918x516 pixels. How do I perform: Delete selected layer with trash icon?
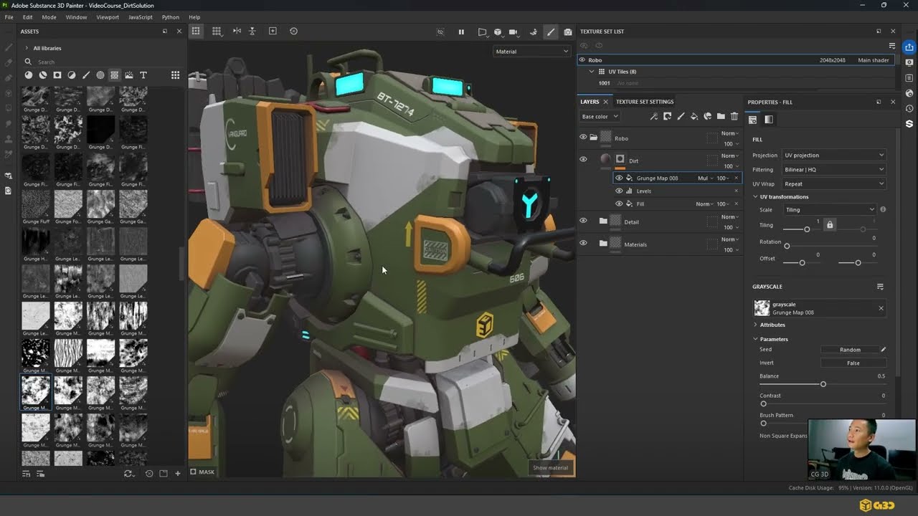click(734, 116)
